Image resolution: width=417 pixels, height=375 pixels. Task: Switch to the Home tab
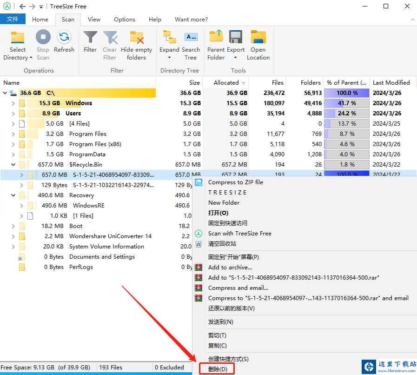click(40, 20)
